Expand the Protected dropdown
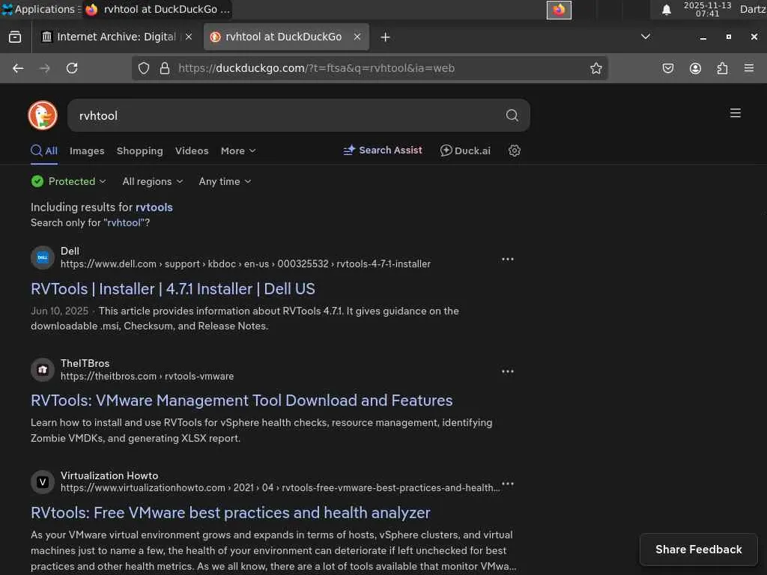The height and width of the screenshot is (575, 767). (68, 181)
